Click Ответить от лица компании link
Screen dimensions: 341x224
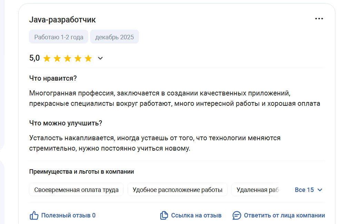pos(284,215)
